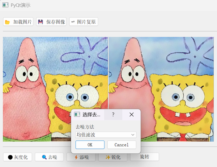The image size is (217, 167).
Task: Click the return arrow icon on 图片复原
Action: [x=73, y=22]
